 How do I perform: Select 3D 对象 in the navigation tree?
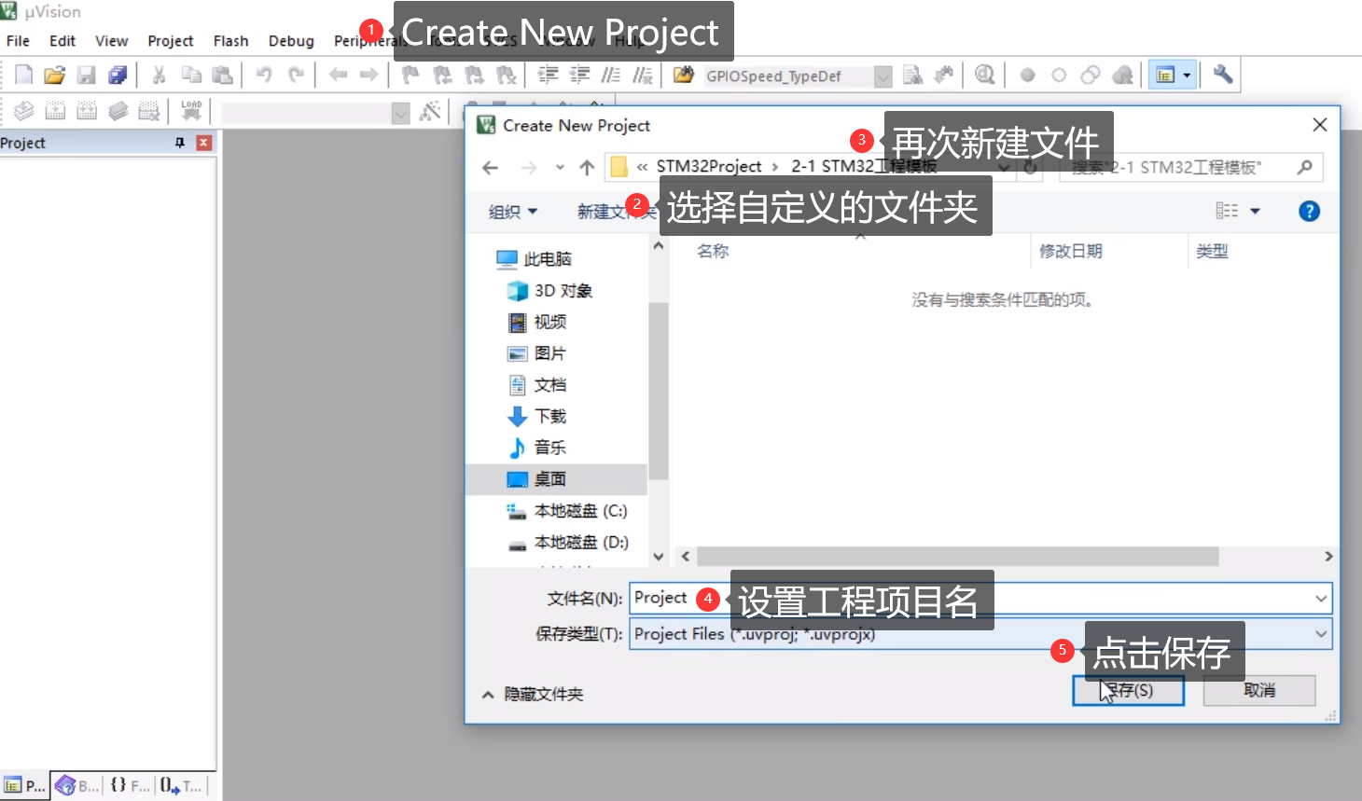(x=550, y=291)
